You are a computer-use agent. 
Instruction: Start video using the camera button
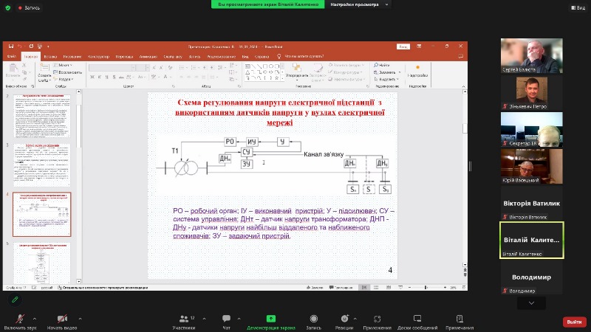62,319
